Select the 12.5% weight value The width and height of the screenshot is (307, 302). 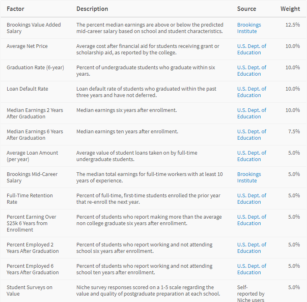pos(292,25)
